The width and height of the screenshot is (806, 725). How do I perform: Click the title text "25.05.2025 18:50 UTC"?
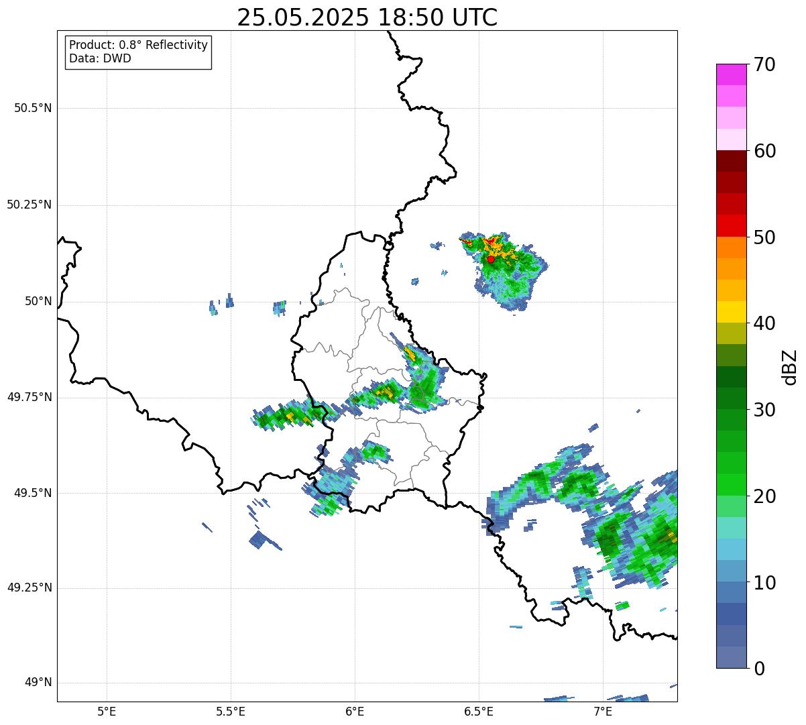[x=367, y=17]
